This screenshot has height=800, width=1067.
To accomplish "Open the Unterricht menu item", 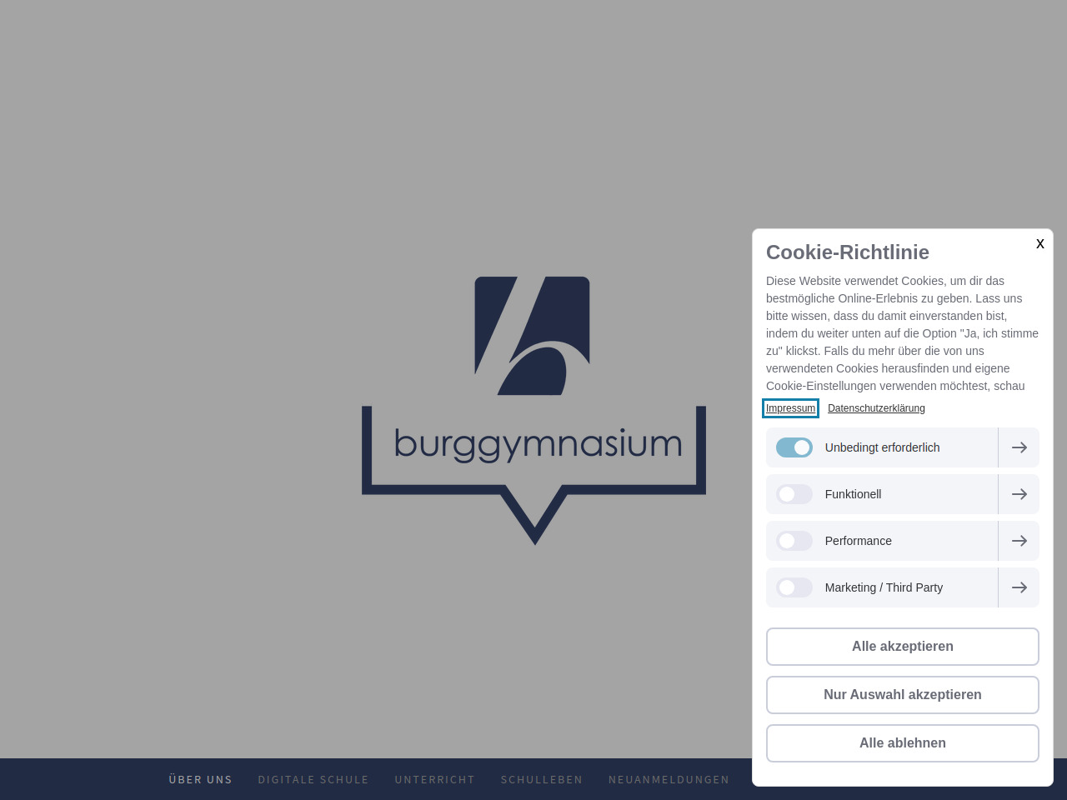I will tap(434, 780).
